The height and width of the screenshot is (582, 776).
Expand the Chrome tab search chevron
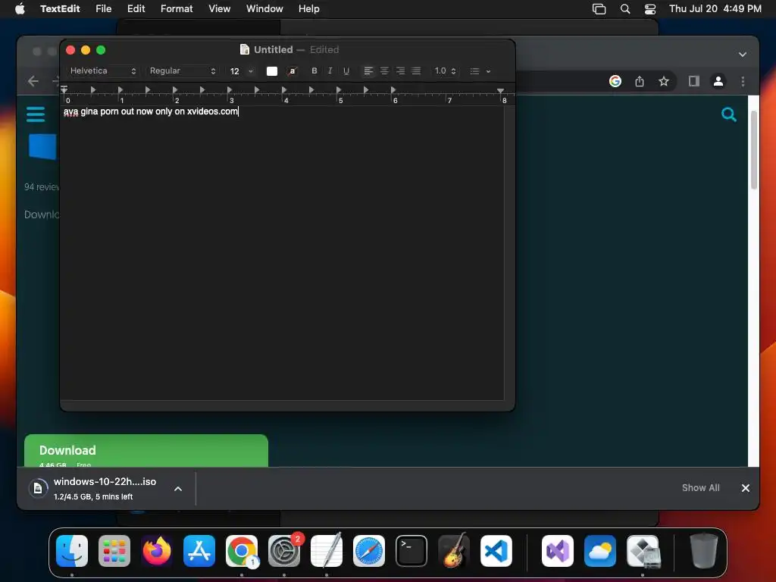pos(743,55)
